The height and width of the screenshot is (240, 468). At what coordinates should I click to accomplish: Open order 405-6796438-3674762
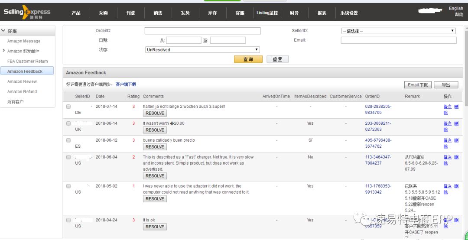pyautogui.click(x=378, y=143)
